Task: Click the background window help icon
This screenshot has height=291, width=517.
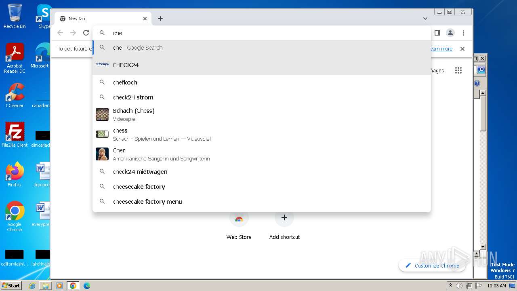Action: point(477,83)
